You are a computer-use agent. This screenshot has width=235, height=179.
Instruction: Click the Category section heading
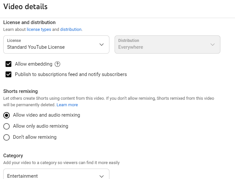13,156
